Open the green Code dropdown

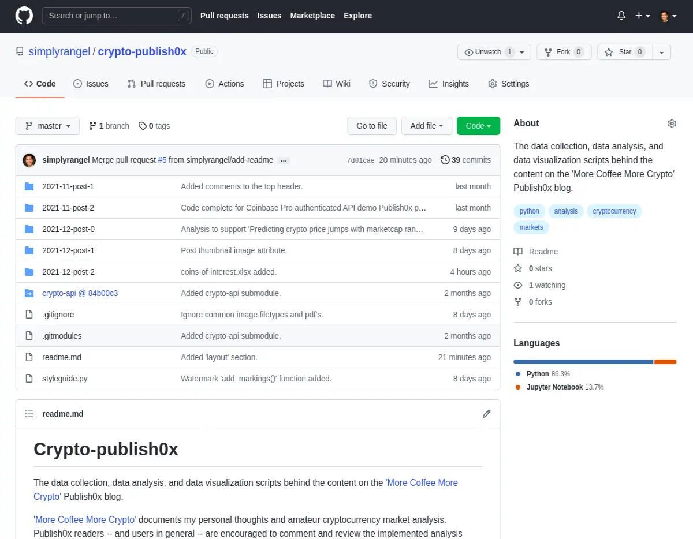[x=478, y=126]
